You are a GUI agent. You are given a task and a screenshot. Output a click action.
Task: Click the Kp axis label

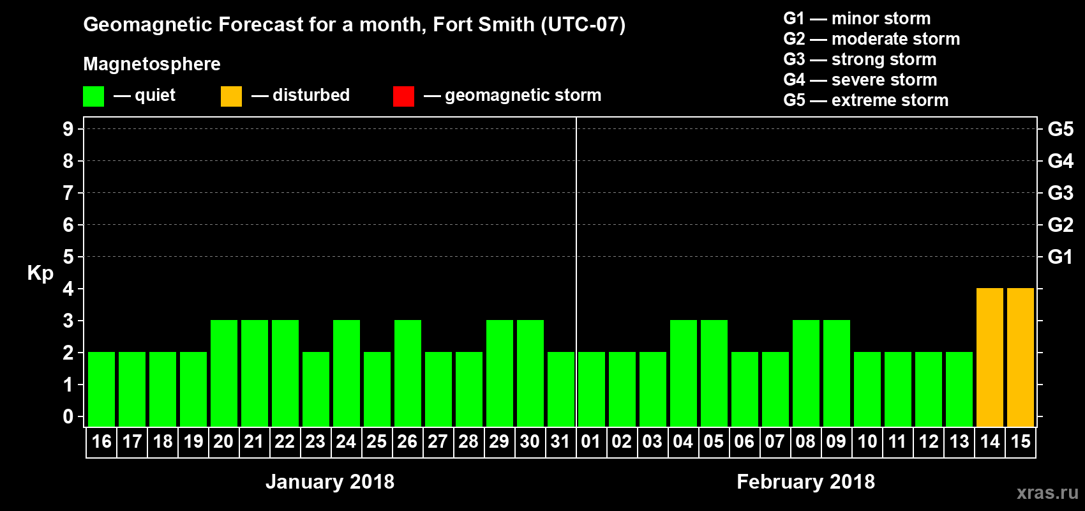pos(40,273)
